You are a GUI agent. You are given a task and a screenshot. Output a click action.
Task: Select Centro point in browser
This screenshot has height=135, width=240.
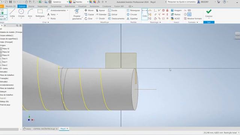[x=4, y=69]
